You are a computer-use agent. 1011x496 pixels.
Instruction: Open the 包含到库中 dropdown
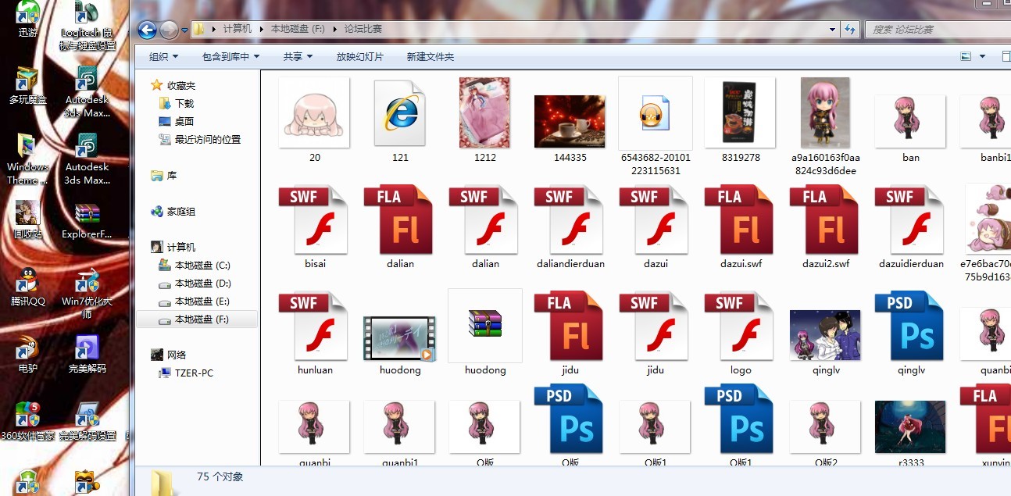tap(230, 57)
